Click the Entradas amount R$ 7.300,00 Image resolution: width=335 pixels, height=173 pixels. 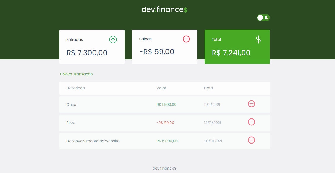coord(87,53)
